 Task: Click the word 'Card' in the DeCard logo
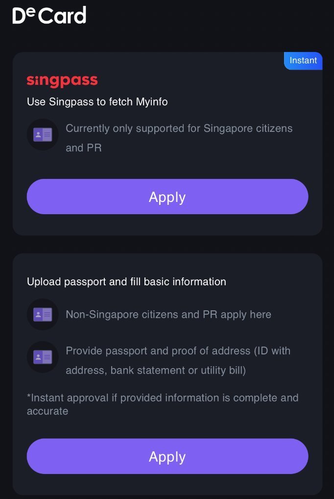pos(62,16)
